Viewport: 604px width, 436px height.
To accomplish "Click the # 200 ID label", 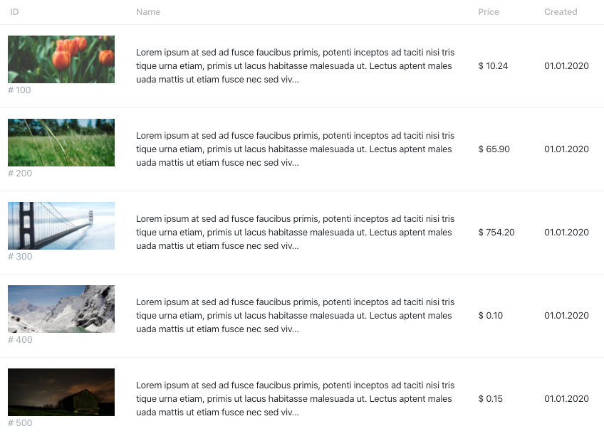I will click(x=20, y=173).
